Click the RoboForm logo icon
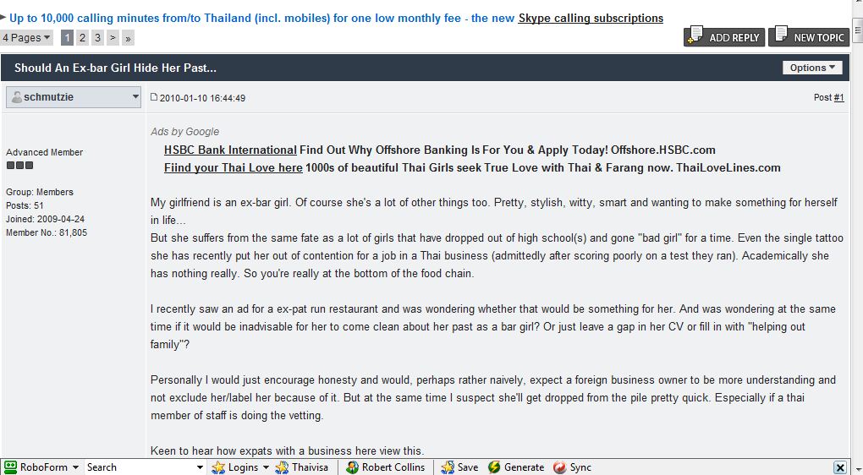The height and width of the screenshot is (475, 863). click(10, 467)
